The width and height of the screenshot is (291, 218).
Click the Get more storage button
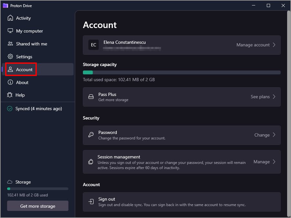pyautogui.click(x=37, y=206)
